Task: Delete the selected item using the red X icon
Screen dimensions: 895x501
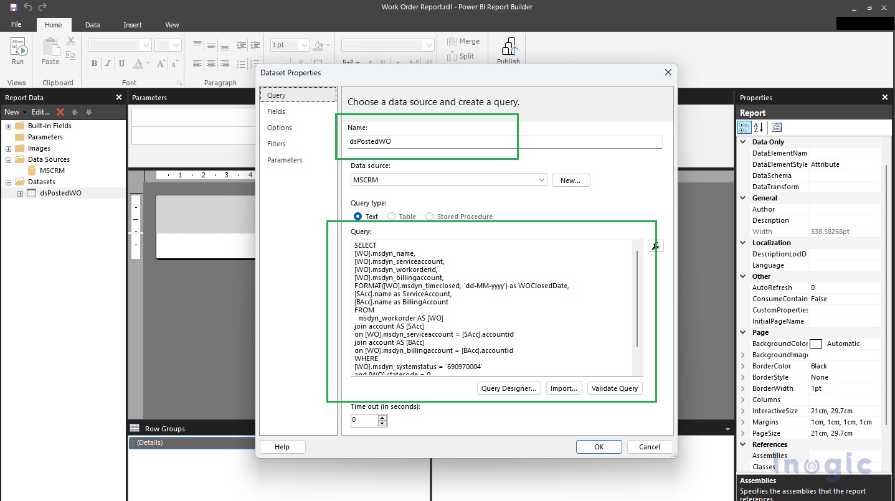Action: point(60,112)
